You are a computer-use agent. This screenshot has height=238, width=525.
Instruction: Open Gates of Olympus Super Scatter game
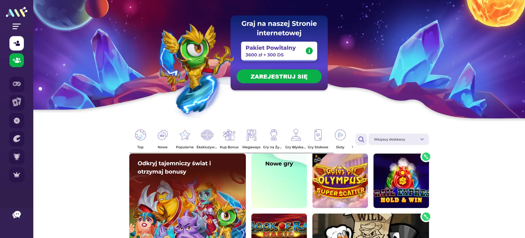coord(340,181)
